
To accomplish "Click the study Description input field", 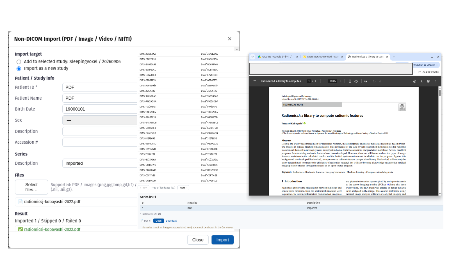I will (100, 131).
